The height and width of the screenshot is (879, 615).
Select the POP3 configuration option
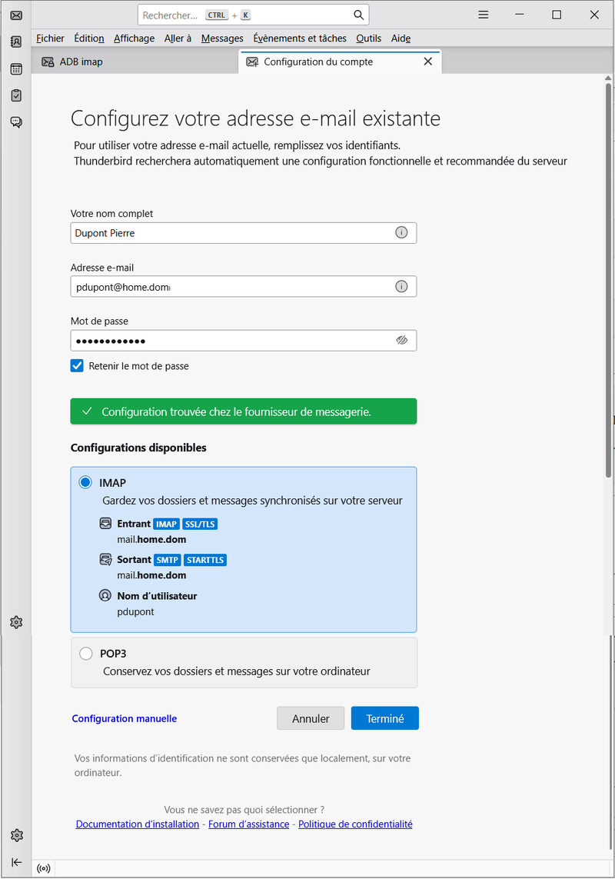click(x=85, y=654)
